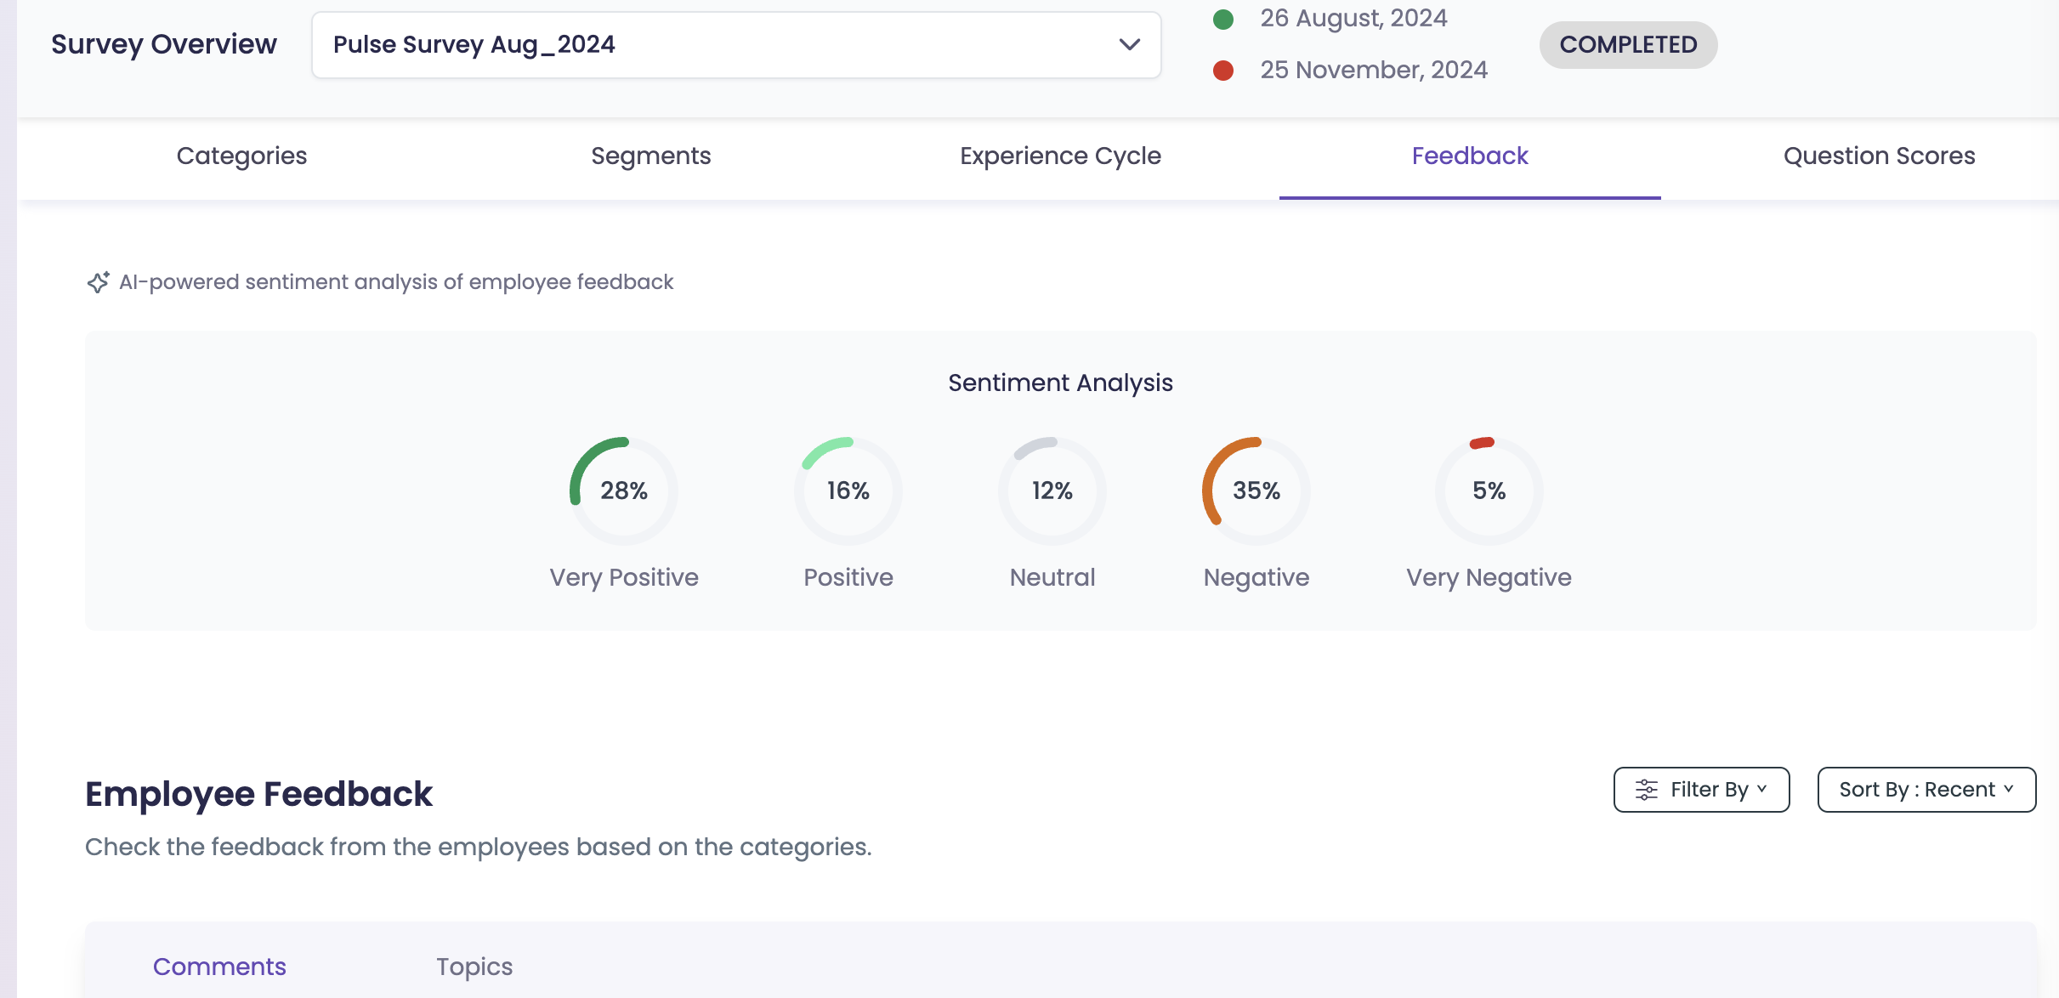
Task: Expand the Filter By dropdown
Action: tap(1701, 789)
